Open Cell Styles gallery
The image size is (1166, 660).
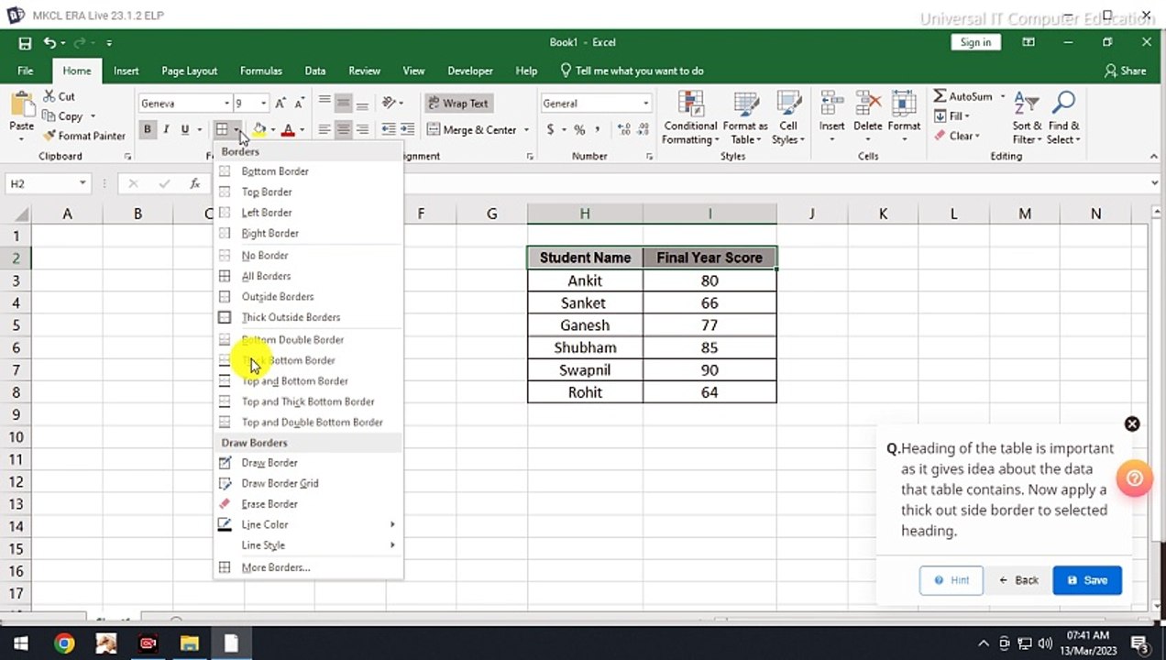[x=788, y=118]
